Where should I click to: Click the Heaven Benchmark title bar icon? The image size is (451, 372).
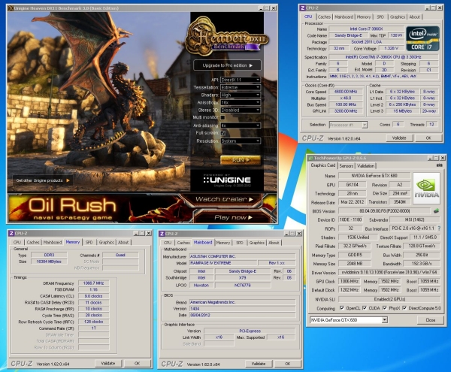point(11,8)
